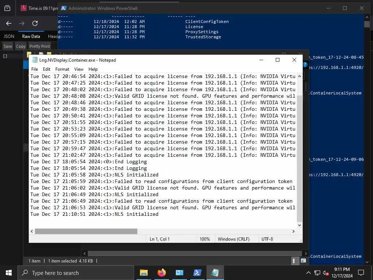Click Windows (CRLF) in status bar

click(x=233, y=239)
